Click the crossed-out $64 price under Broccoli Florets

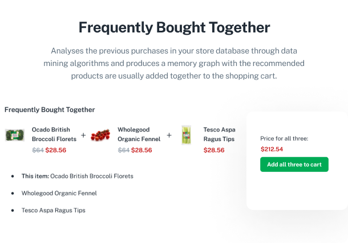(x=38, y=150)
